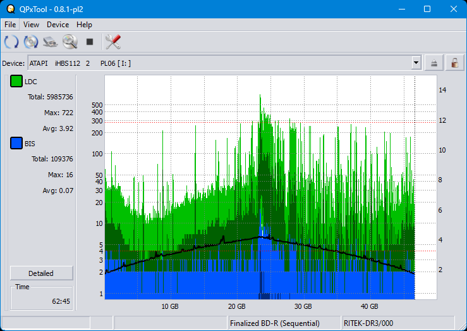The height and width of the screenshot is (331, 467).
Task: Open the View menu
Action: [31, 25]
